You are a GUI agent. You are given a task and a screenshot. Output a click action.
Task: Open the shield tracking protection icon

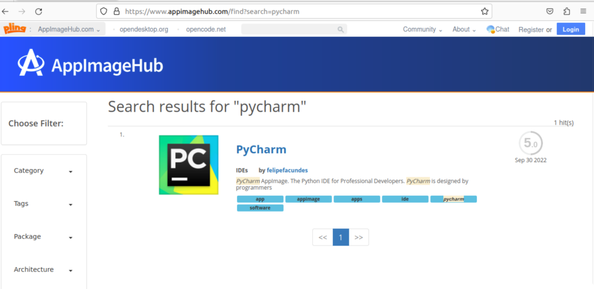coord(104,12)
